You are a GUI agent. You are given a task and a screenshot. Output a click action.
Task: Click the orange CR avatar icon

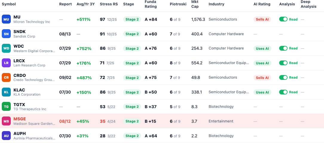click(x=6, y=78)
